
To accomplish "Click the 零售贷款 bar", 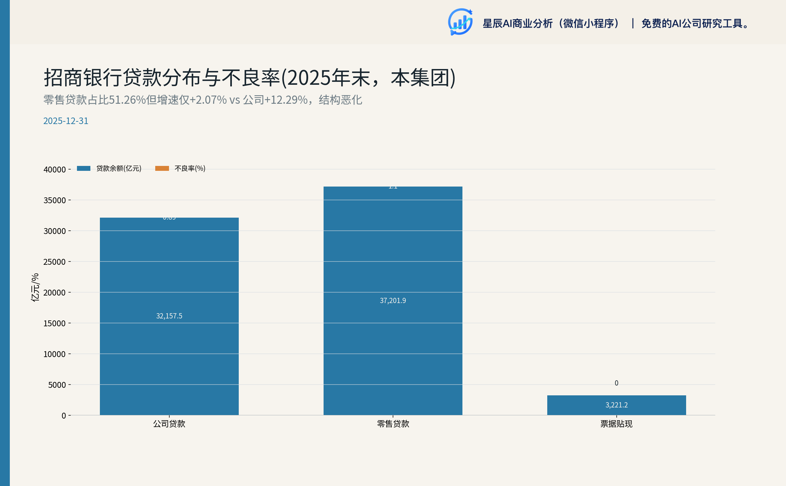I will click(x=393, y=301).
